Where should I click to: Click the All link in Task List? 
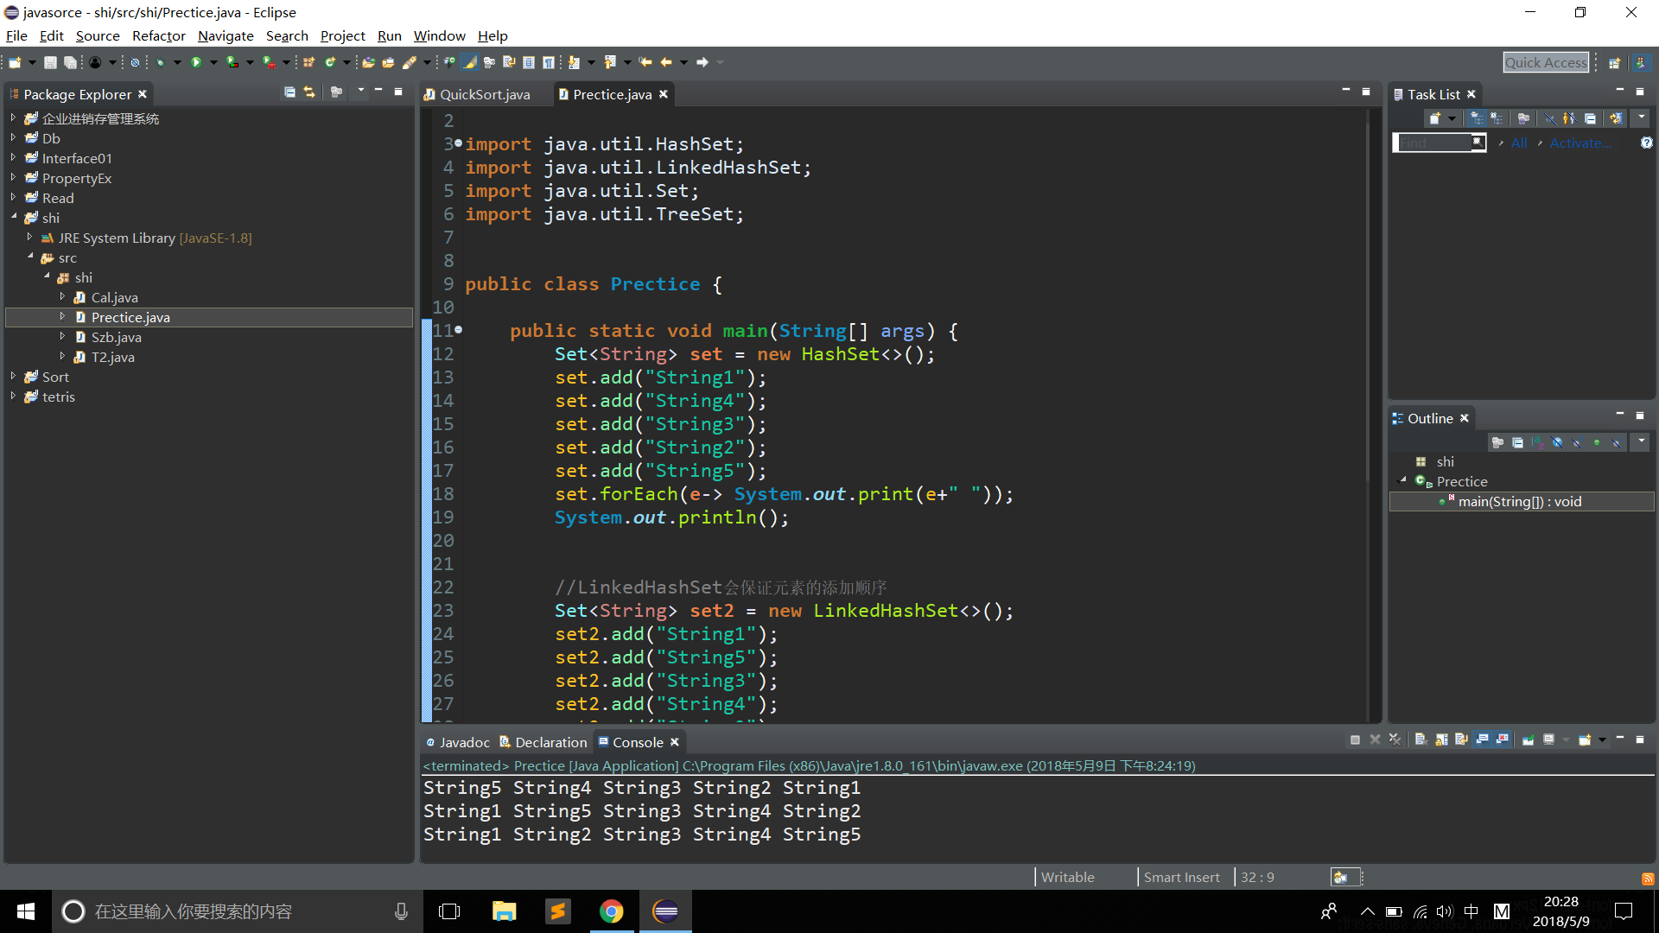point(1518,143)
